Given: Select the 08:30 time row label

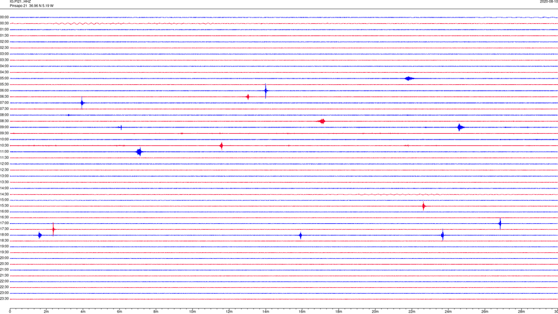Looking at the screenshot, I should pos(4,121).
